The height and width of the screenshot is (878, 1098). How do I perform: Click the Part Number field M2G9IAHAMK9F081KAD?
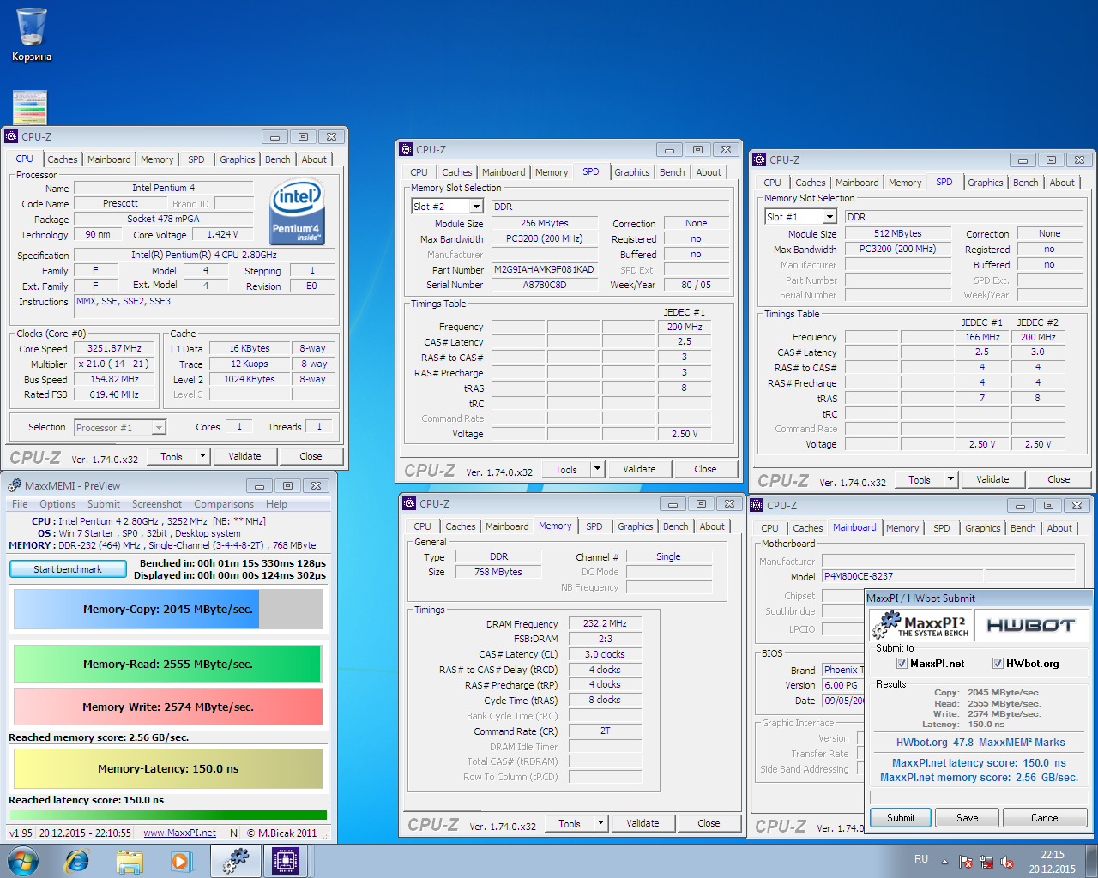[544, 269]
